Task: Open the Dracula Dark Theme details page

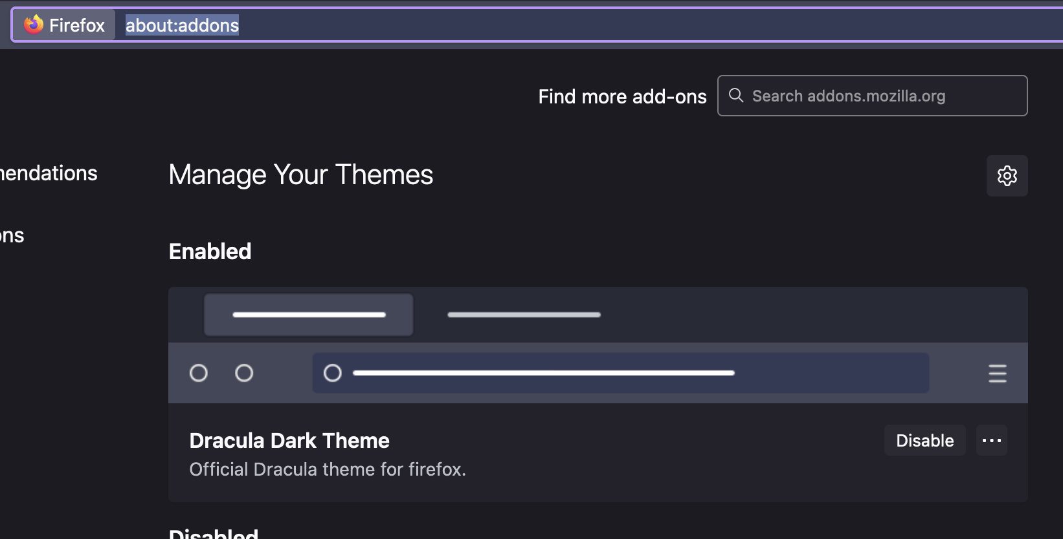Action: (289, 440)
